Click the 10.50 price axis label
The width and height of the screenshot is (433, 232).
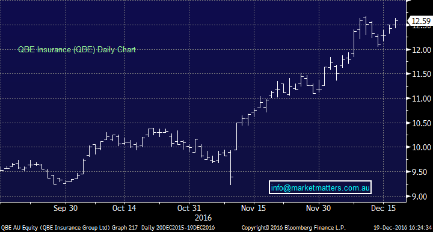coord(422,123)
